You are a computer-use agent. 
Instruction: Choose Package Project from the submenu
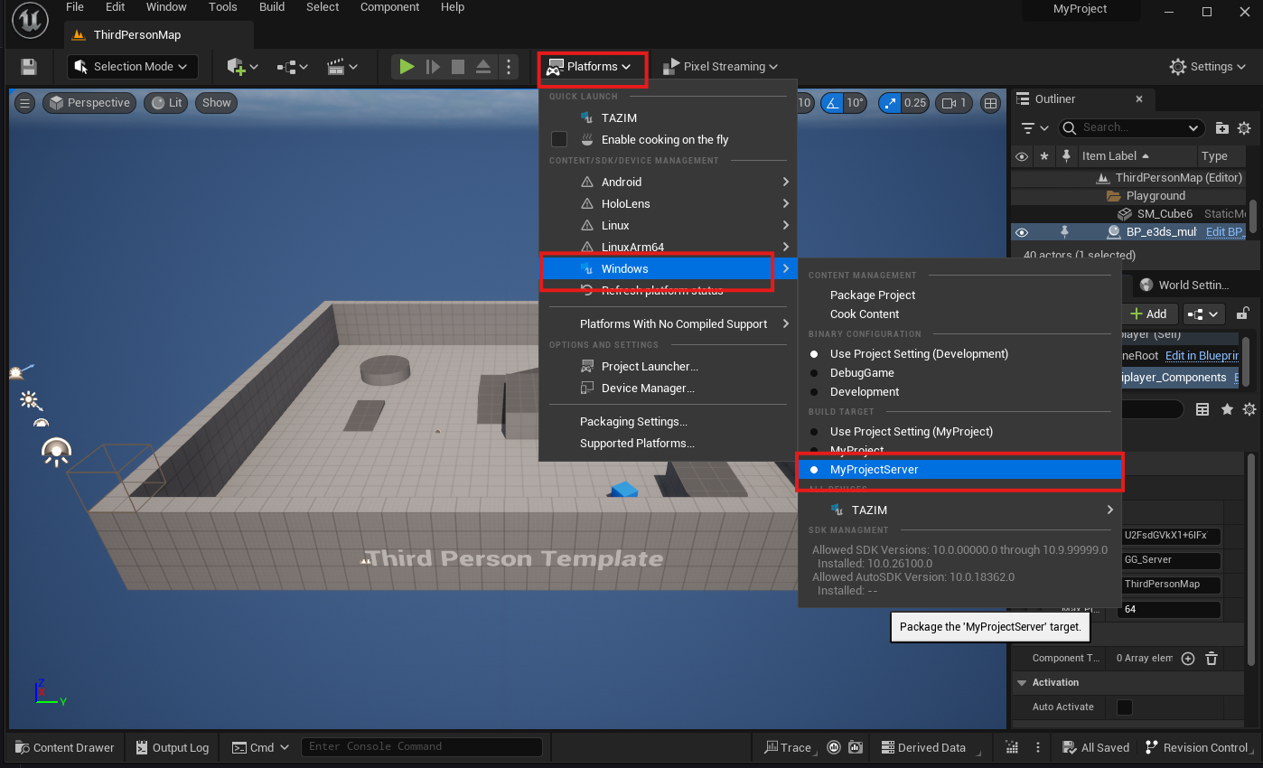click(x=872, y=295)
